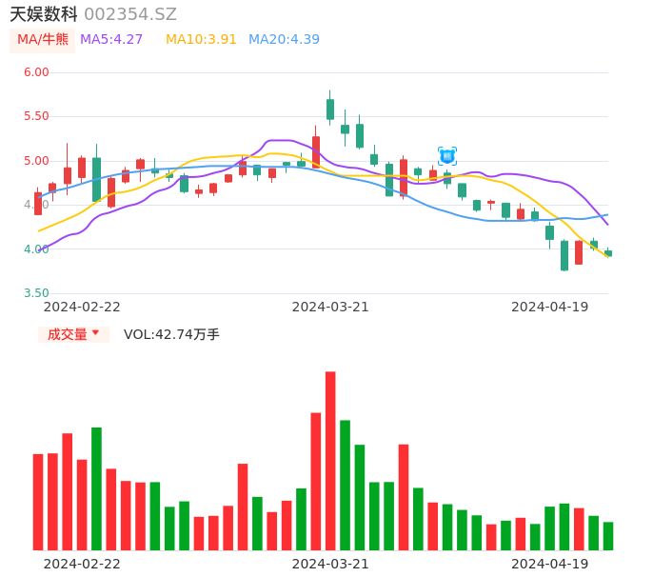Screen dimensions: 653x577
Task: Click the 3.50 price axis label
Action: point(36,293)
